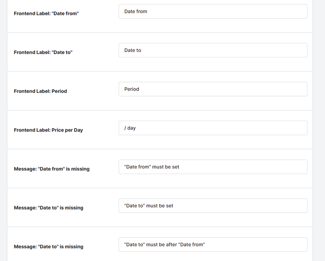The image size is (325, 261).
Task: Focus the '"Date from" must be set' field
Action: (213, 167)
